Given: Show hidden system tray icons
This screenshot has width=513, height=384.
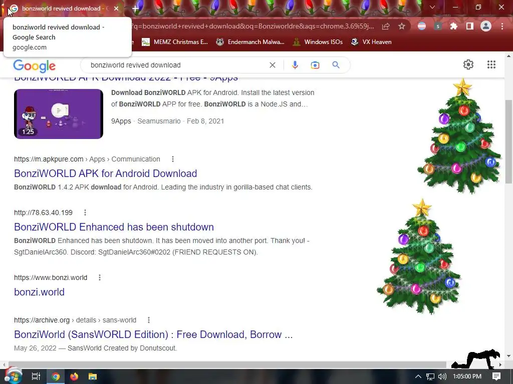Looking at the screenshot, I should tap(418, 376).
